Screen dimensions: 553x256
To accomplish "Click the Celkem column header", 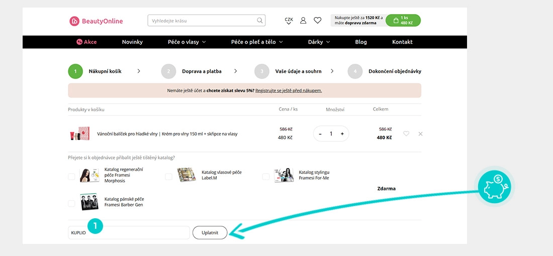I will [x=381, y=109].
